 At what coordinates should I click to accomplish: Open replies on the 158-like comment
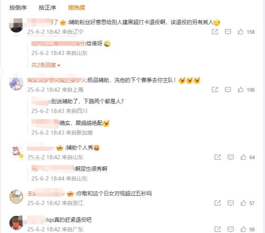[228, 32]
